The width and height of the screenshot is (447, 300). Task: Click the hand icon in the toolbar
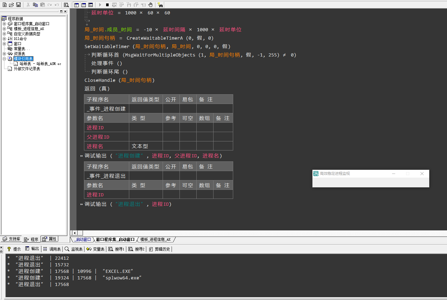point(150,5)
